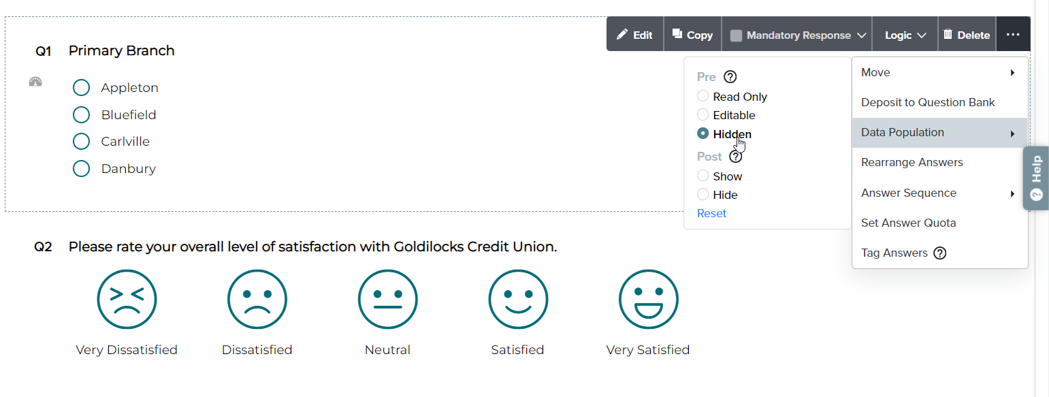
Task: Select the Hide radio under Post
Action: 703,195
